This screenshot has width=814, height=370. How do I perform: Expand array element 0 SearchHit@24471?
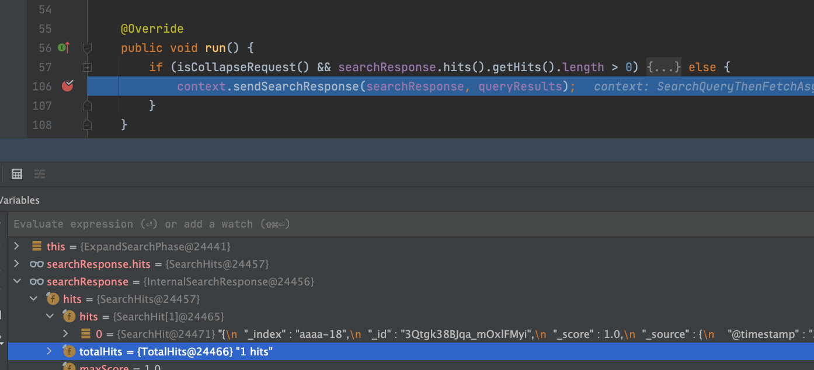click(66, 334)
